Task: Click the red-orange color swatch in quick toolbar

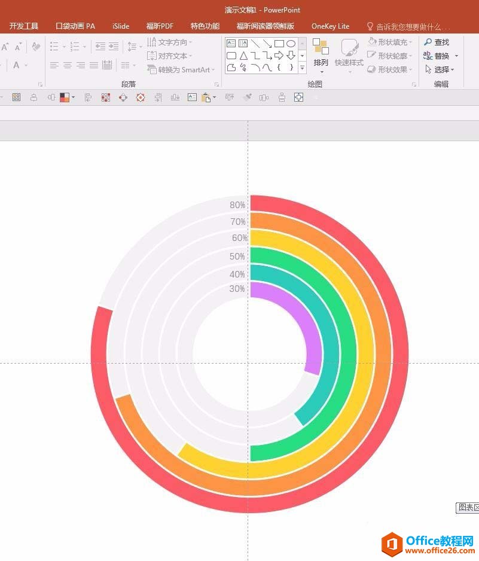Action: coord(65,97)
